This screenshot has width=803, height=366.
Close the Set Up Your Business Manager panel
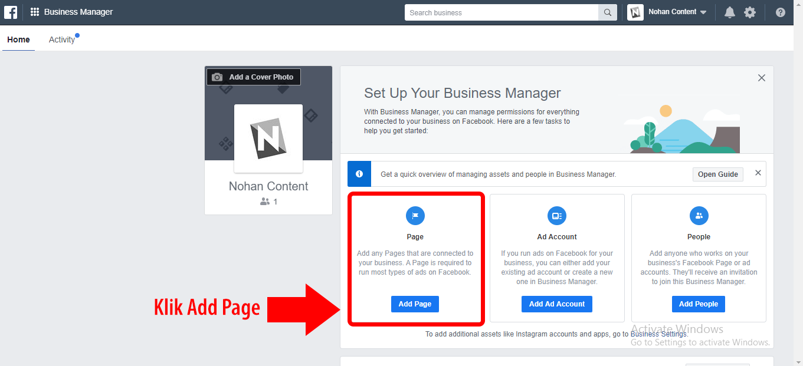[x=762, y=78]
